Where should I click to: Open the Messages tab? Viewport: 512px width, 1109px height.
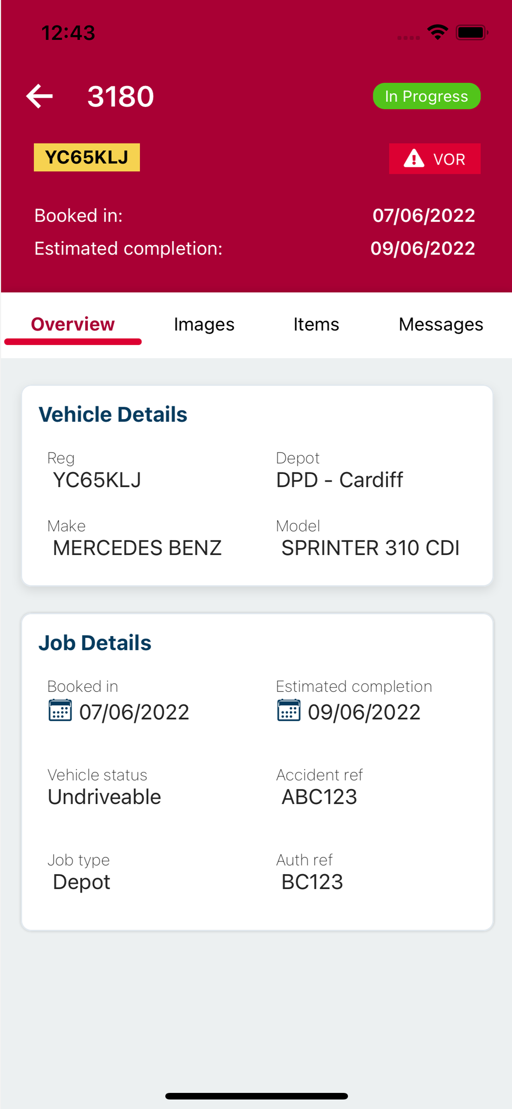pyautogui.click(x=441, y=325)
